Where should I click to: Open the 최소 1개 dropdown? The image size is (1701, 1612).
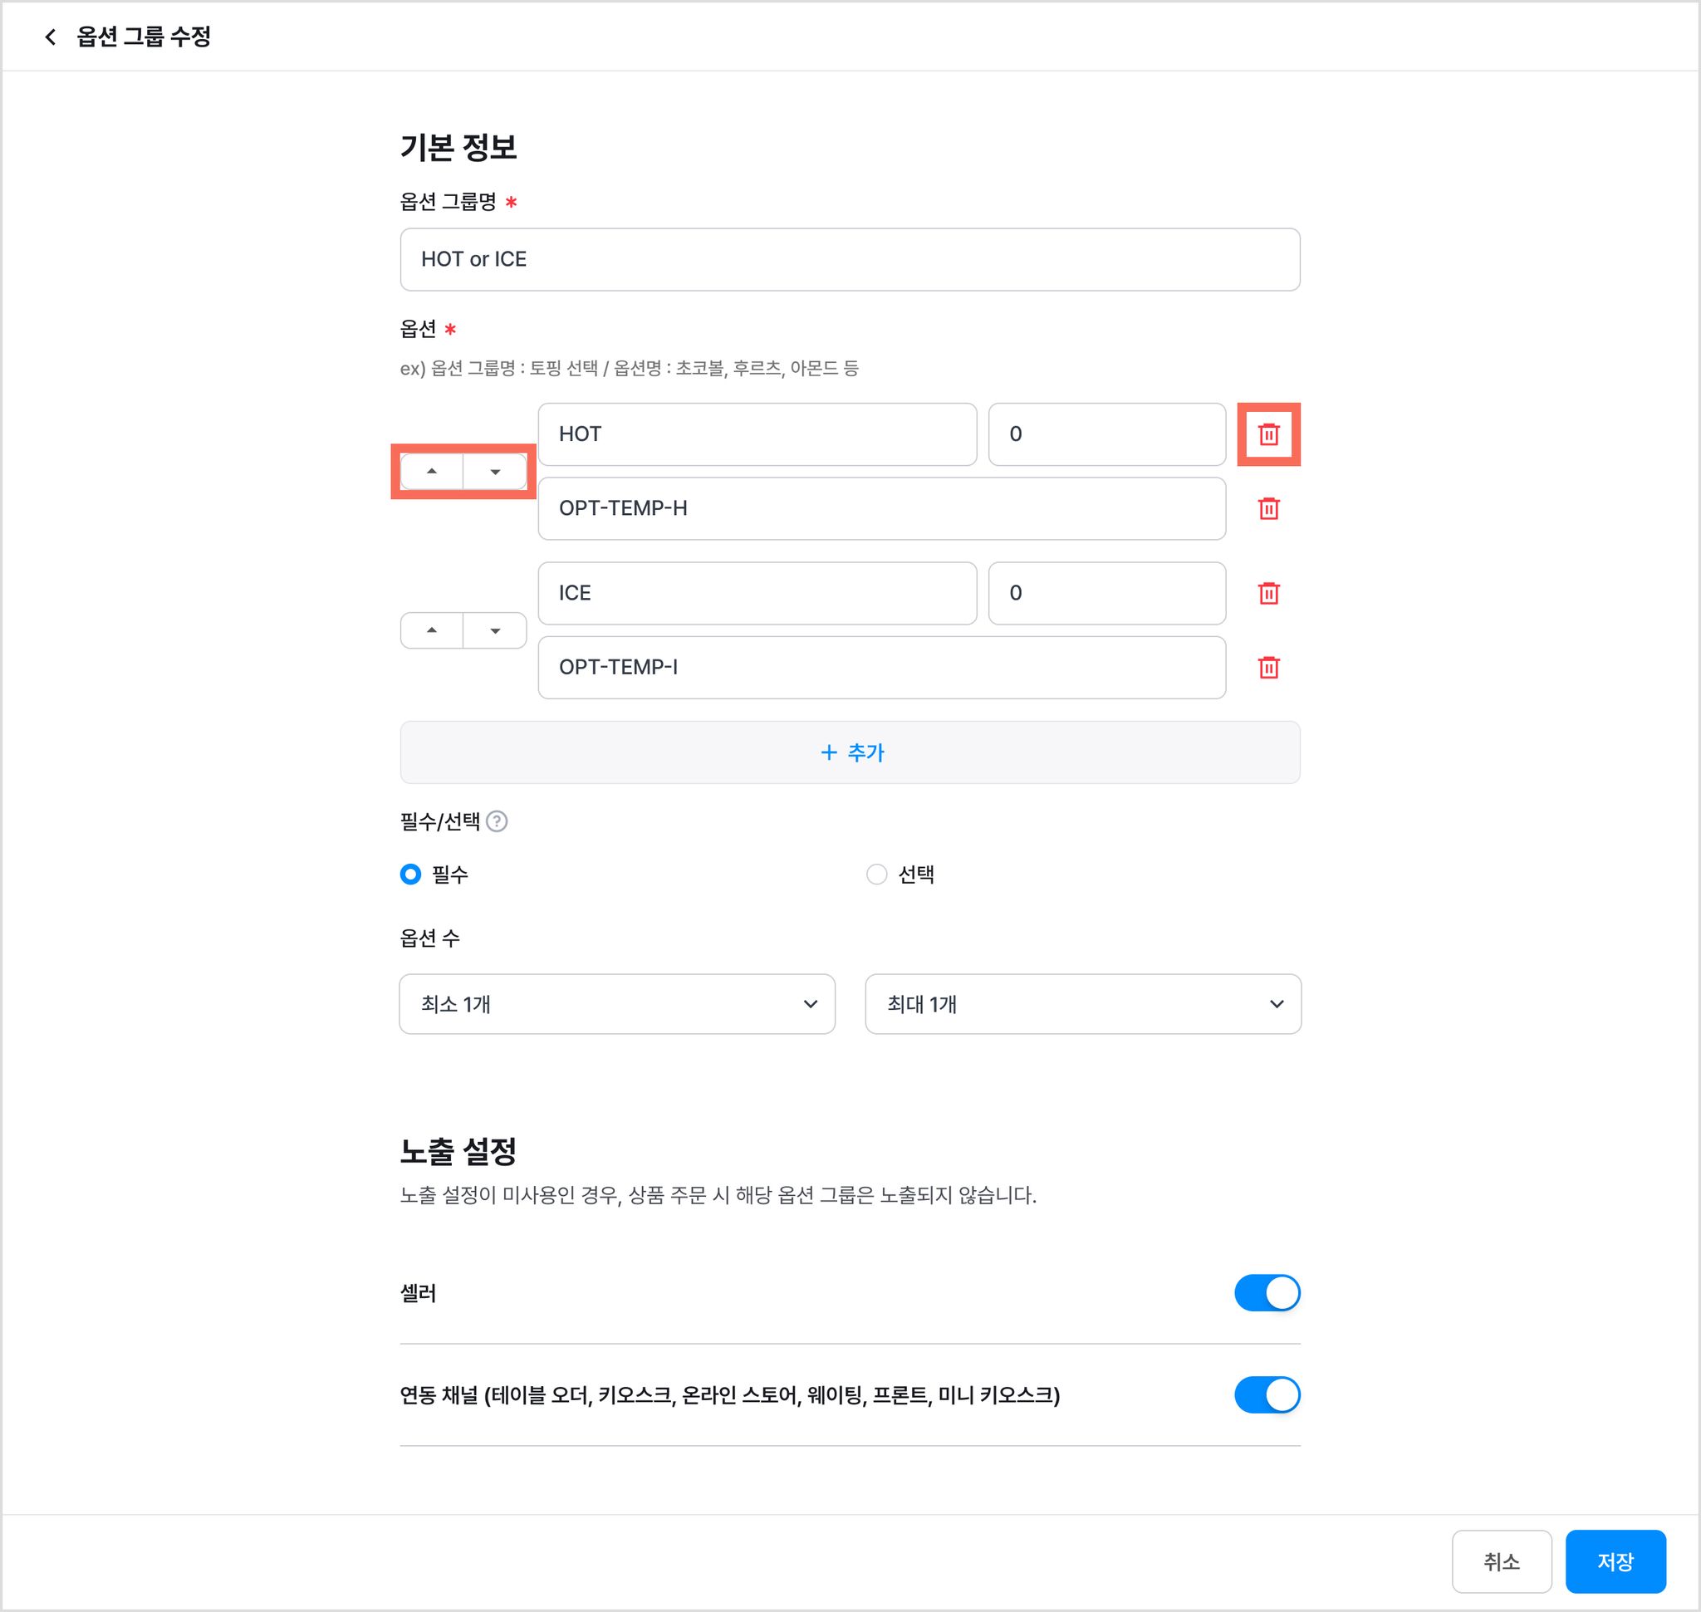[617, 1005]
